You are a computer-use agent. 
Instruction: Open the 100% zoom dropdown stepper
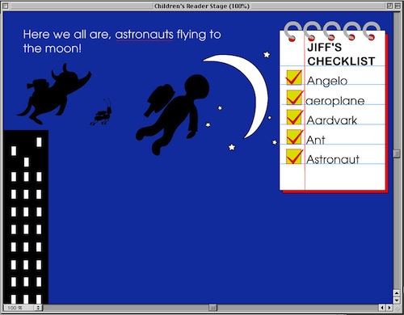pos(38,308)
